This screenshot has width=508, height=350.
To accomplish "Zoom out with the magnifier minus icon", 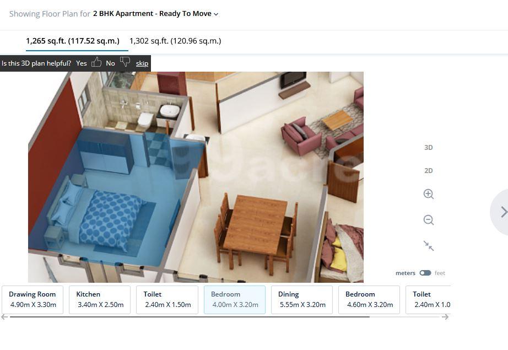I will (428, 220).
